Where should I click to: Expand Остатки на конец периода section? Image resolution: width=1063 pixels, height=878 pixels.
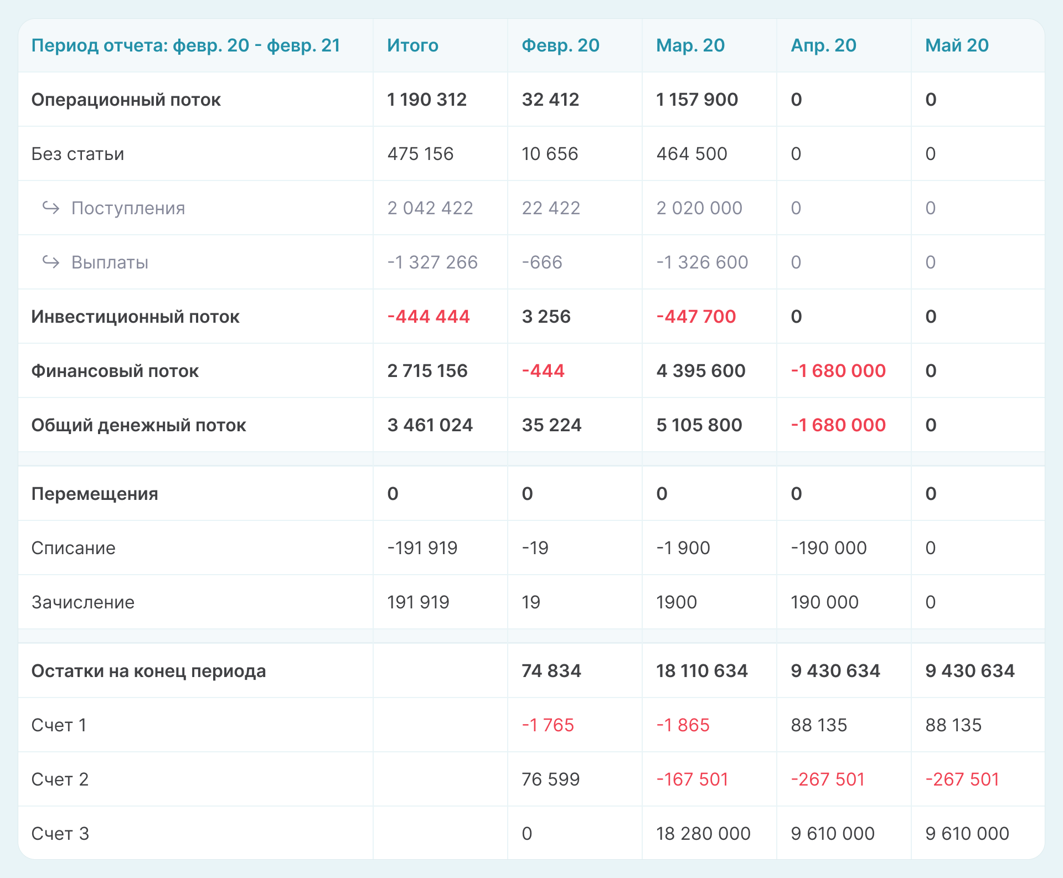click(148, 671)
